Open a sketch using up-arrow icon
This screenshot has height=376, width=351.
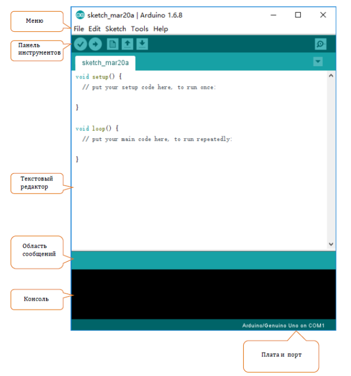127,44
